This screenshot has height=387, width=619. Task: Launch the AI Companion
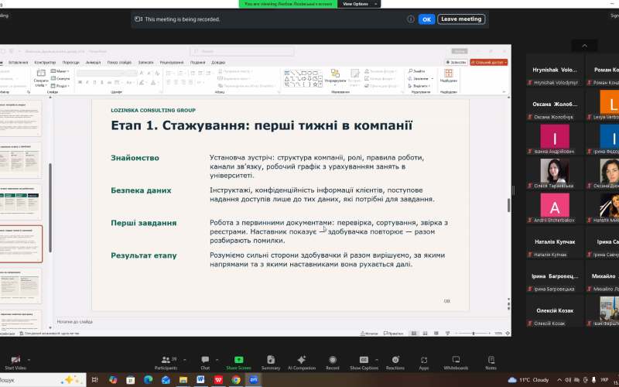(x=302, y=363)
